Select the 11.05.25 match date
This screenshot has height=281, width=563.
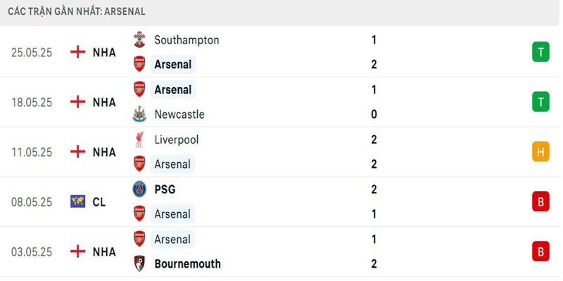pos(32,152)
